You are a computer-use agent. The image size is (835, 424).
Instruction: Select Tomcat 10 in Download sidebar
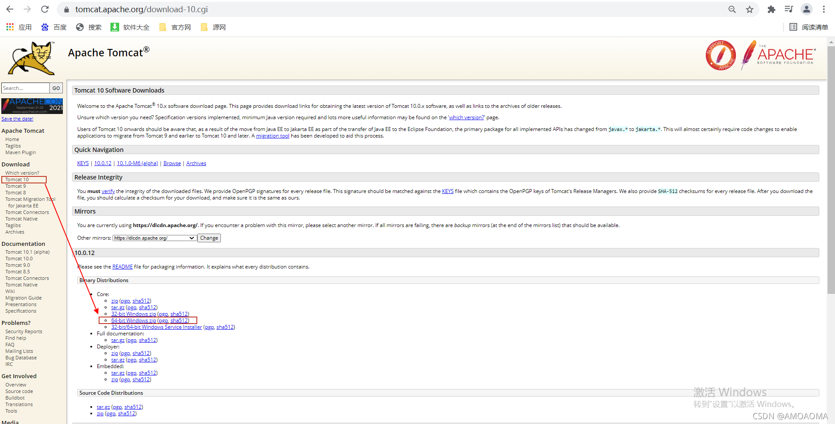[x=17, y=179]
